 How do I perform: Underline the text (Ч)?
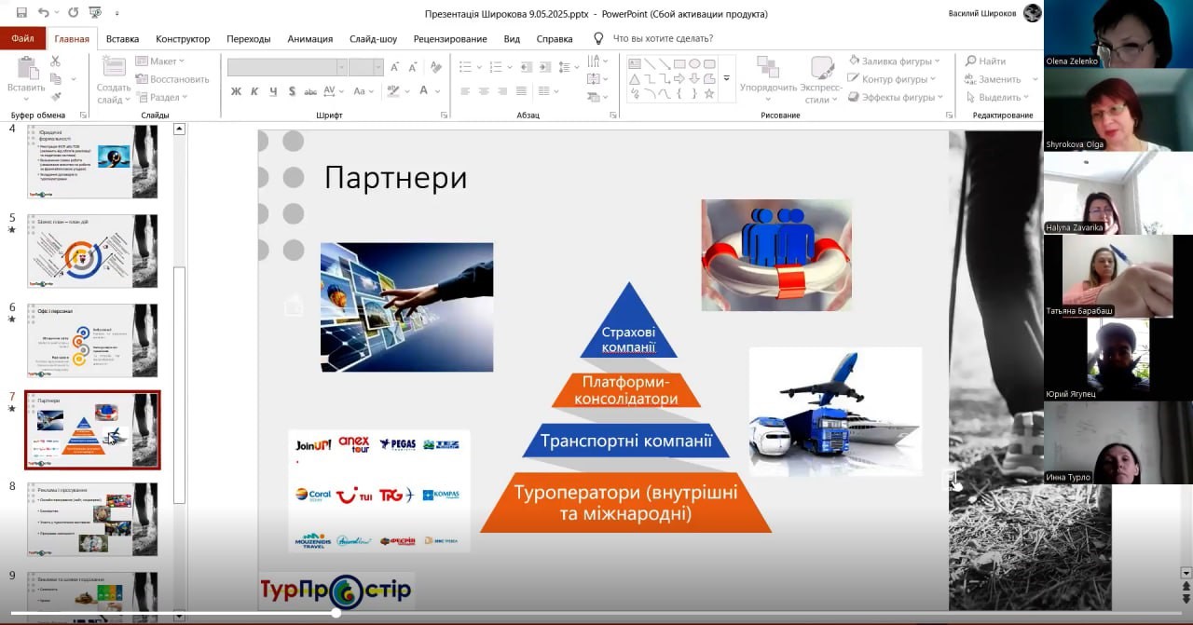[273, 91]
